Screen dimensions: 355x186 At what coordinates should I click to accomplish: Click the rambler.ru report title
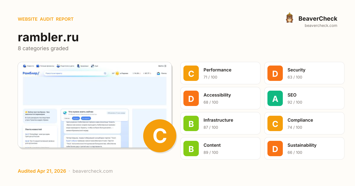tap(48, 37)
